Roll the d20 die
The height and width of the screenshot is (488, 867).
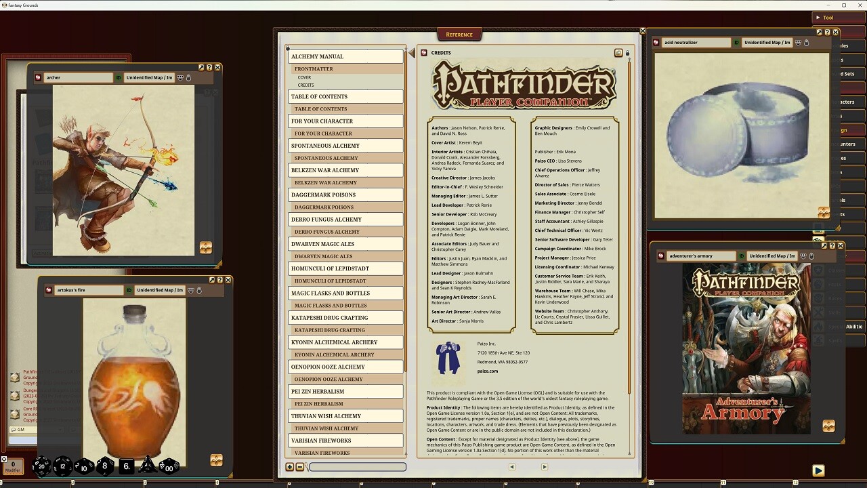tap(42, 466)
